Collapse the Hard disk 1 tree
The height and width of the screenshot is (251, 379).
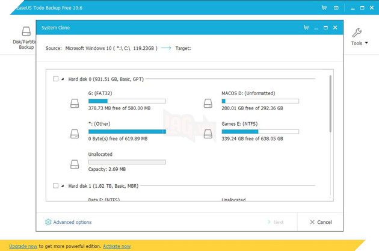[63, 186]
